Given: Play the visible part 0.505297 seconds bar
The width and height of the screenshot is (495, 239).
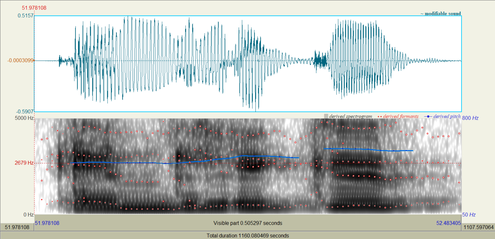Looking at the screenshot, I should click(x=248, y=223).
